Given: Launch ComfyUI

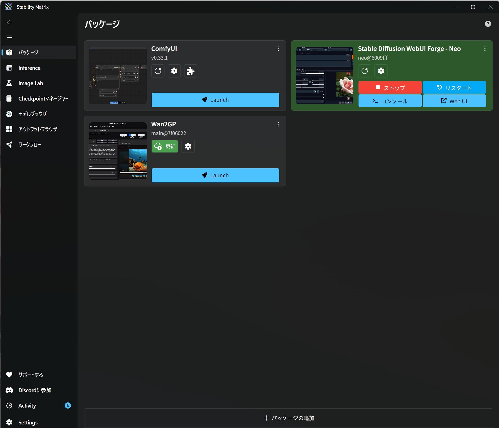Looking at the screenshot, I should (215, 100).
